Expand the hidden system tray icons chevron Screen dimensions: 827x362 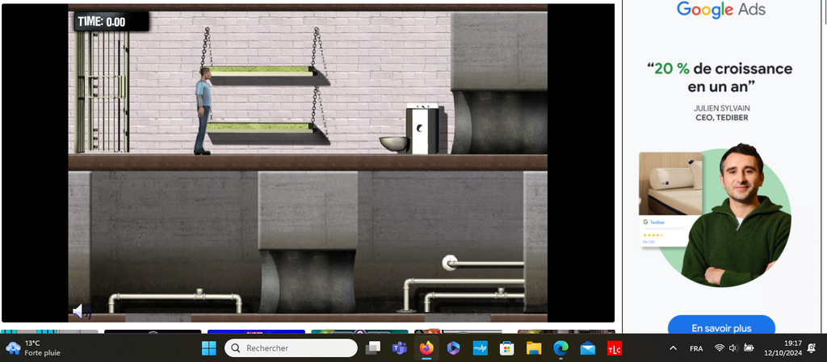point(673,348)
